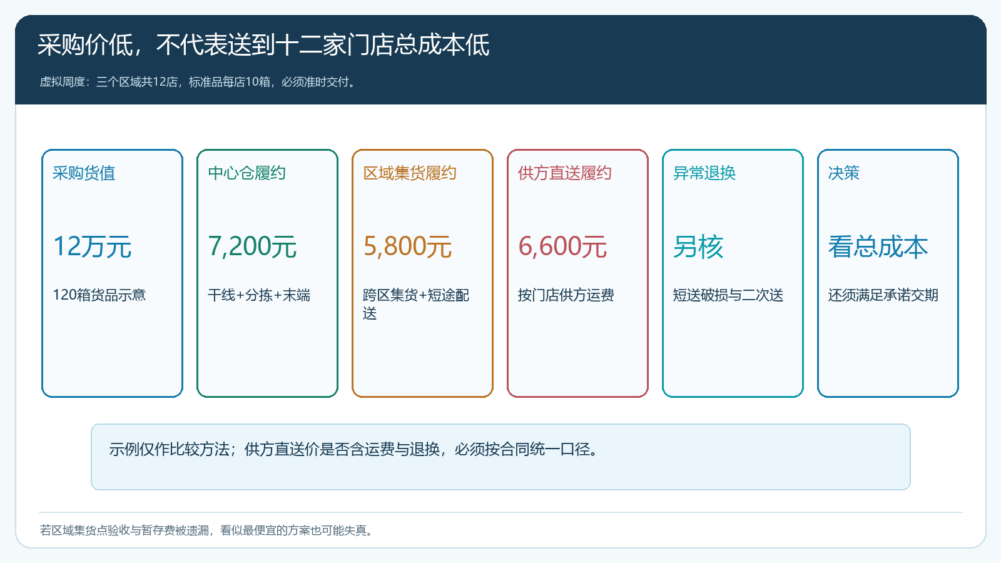
Task: Click the 干线+分拣+末端 description
Action: (259, 295)
